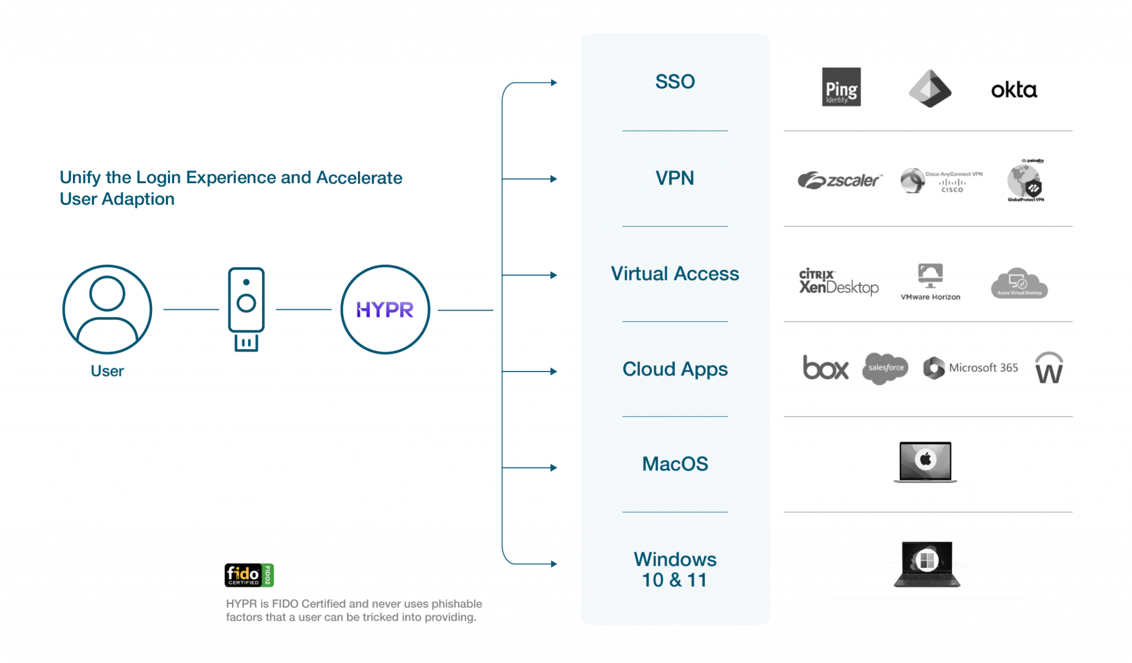Click the Palo Alto GlobalProtect VPN icon
The width and height of the screenshot is (1132, 663).
tap(1025, 181)
